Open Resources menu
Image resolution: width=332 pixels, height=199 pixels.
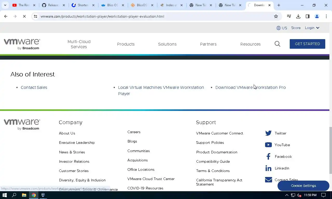pos(250,44)
